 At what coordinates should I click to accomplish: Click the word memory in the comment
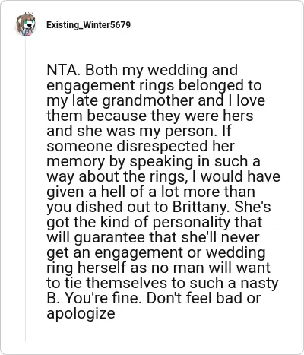click(75, 162)
